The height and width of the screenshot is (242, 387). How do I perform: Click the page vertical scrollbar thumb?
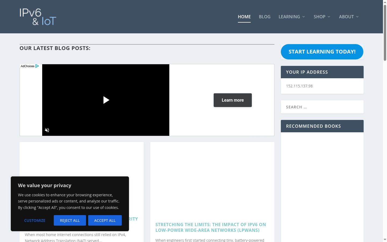click(385, 32)
